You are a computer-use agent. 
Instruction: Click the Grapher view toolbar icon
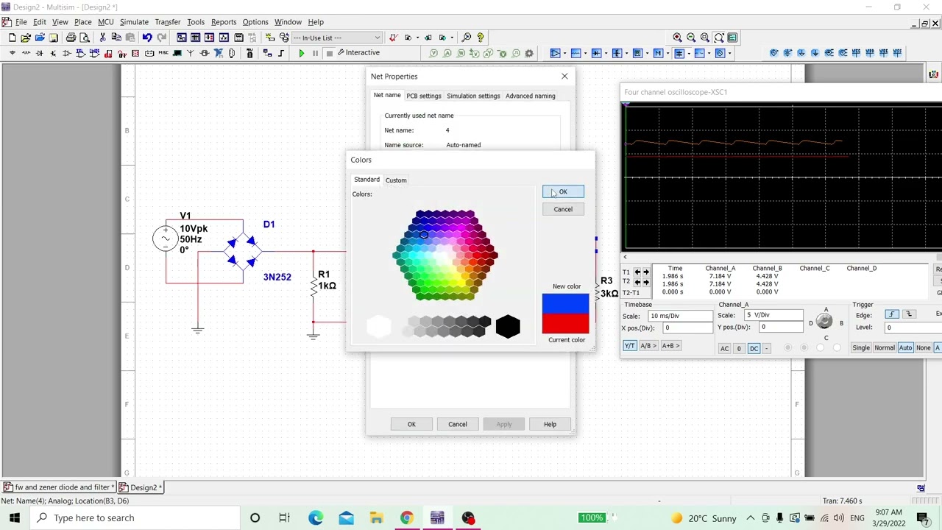[x=224, y=38]
